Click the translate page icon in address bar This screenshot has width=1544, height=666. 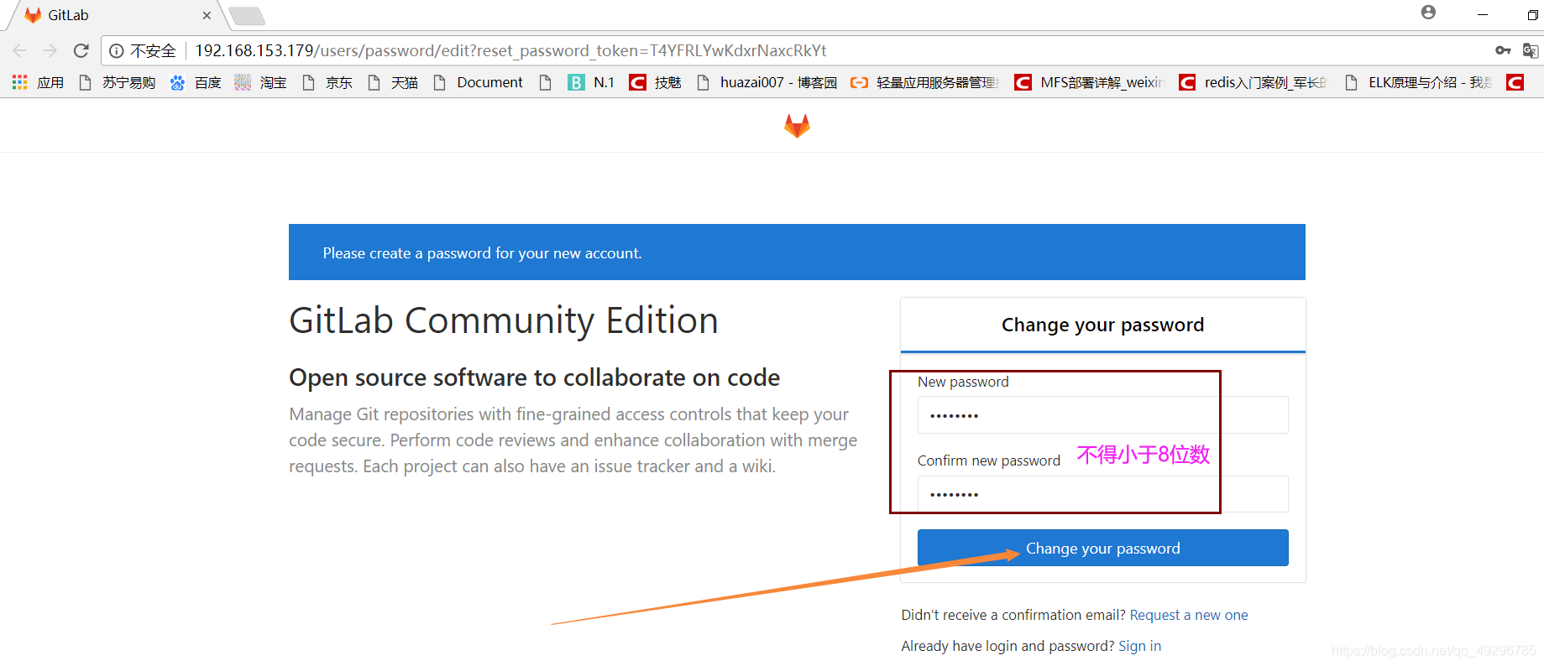click(x=1531, y=50)
